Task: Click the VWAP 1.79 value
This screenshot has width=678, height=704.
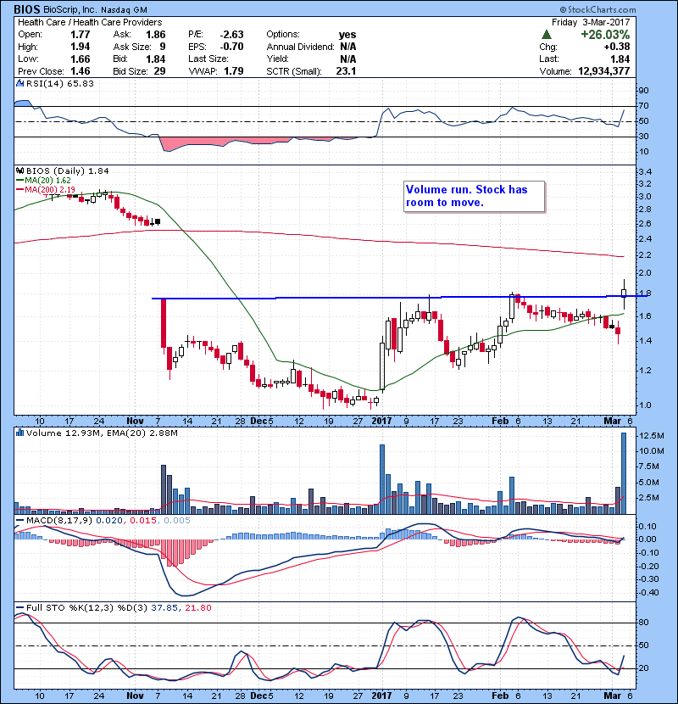Action: tap(234, 71)
